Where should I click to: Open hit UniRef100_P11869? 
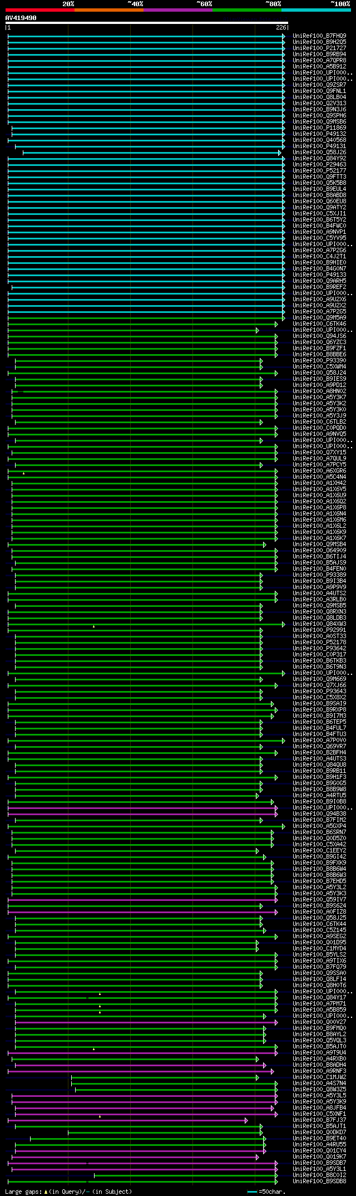click(319, 128)
